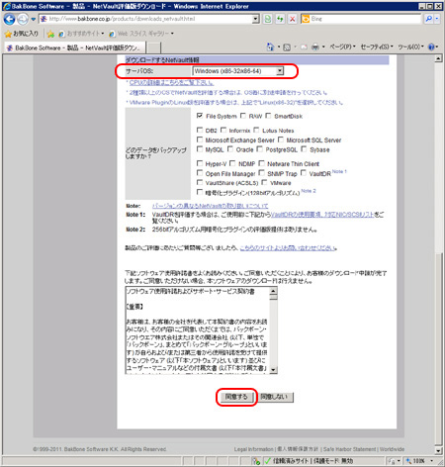Open the address bar history dropdown
This screenshot has width=445, height=467.
(256, 19)
